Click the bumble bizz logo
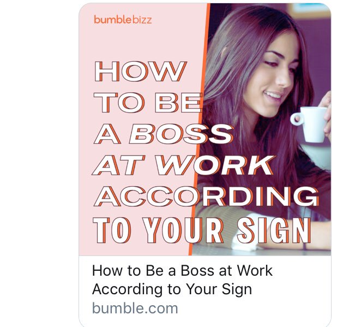Screen dimensions: 349x327 [123, 20]
